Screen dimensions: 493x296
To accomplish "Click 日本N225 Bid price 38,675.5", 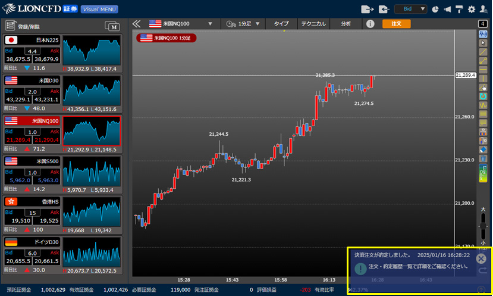I will tap(18, 59).
